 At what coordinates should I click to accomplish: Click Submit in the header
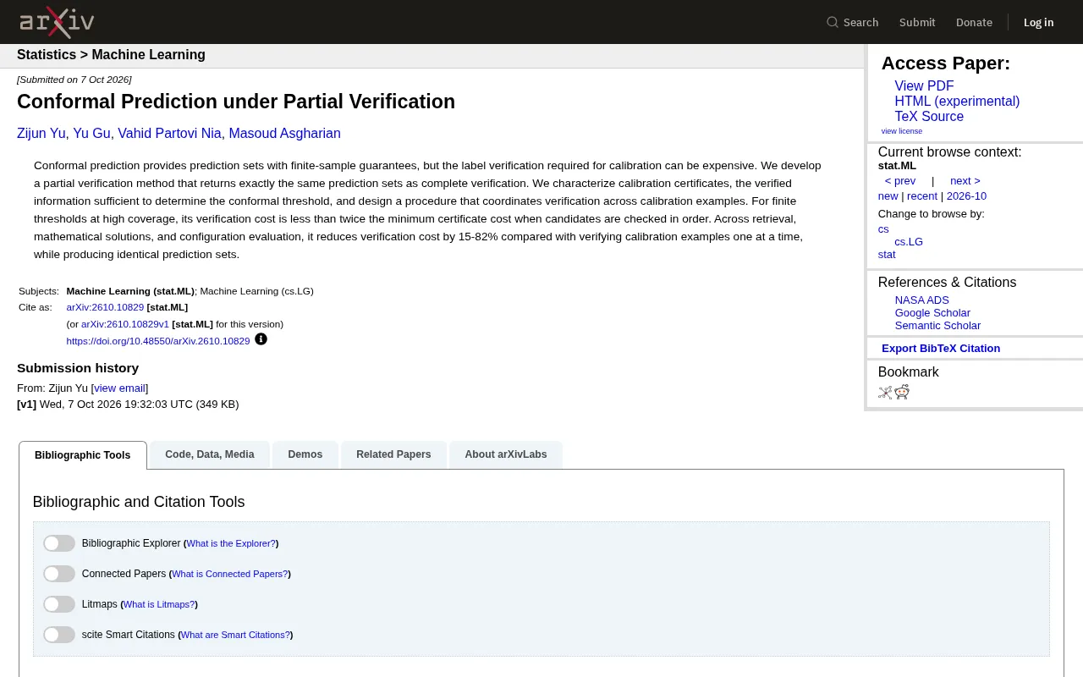(x=917, y=22)
